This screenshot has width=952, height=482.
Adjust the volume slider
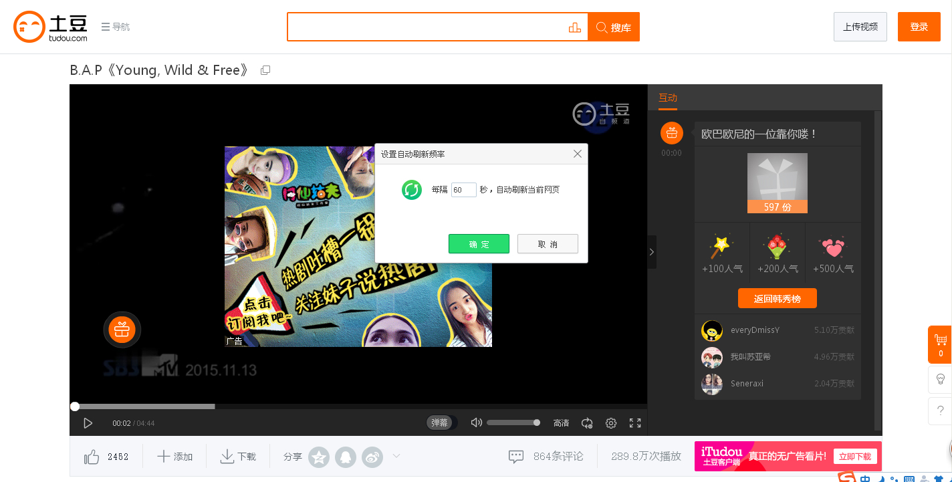(x=513, y=423)
